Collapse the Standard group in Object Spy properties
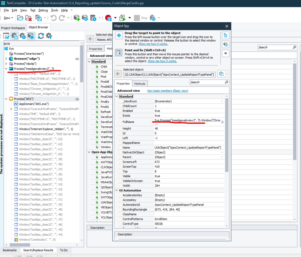 tap(117, 97)
